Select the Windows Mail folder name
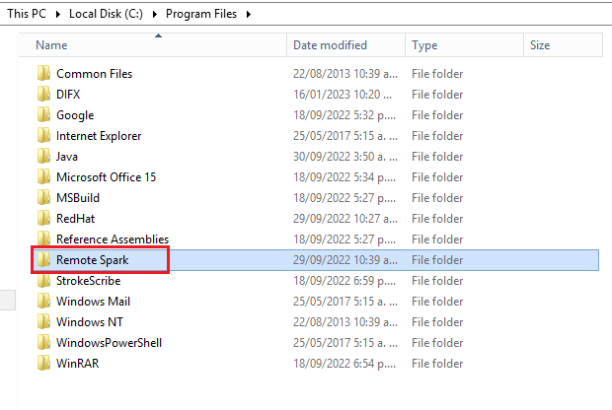Image resolution: width=612 pixels, height=410 pixels. coord(94,302)
